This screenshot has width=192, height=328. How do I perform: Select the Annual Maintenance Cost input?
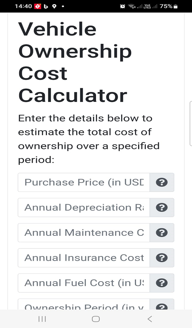83,233
